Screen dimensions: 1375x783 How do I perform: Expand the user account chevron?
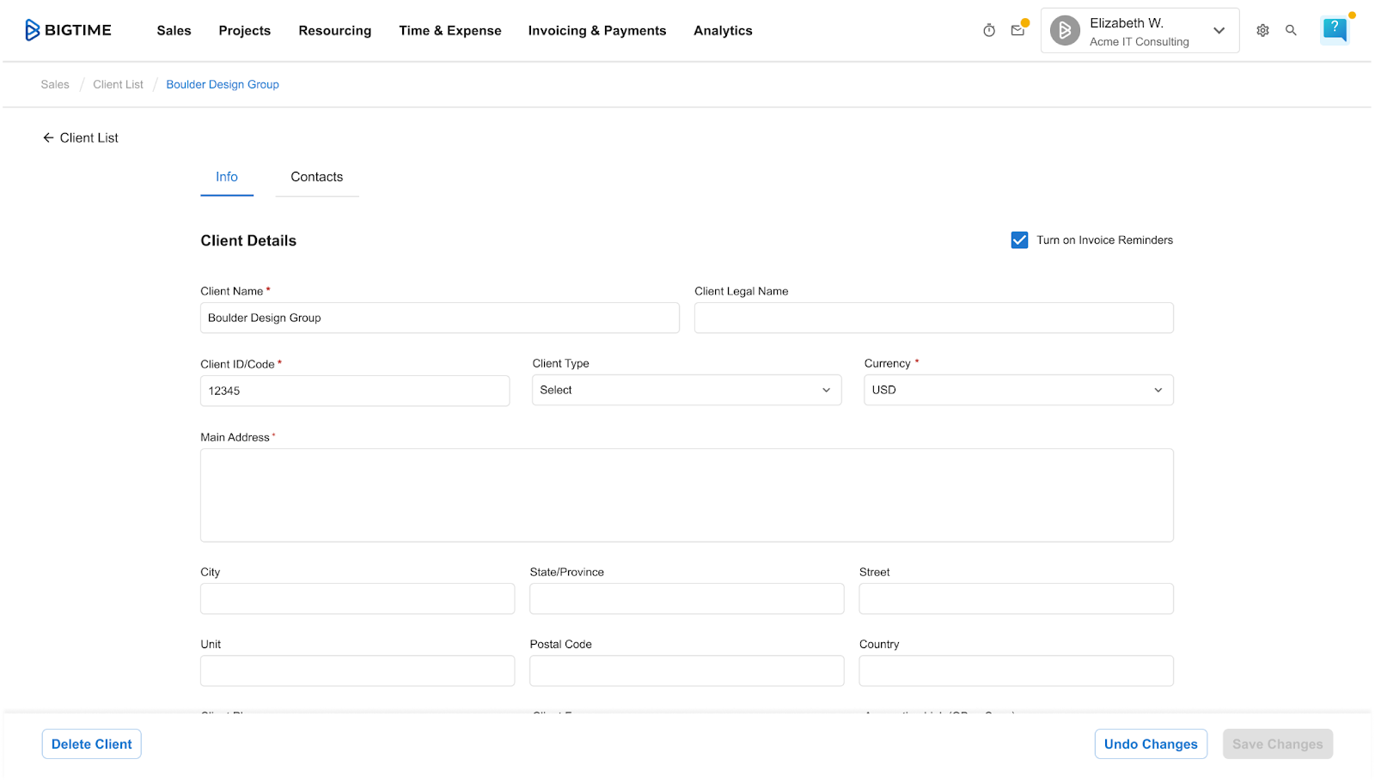coord(1219,31)
